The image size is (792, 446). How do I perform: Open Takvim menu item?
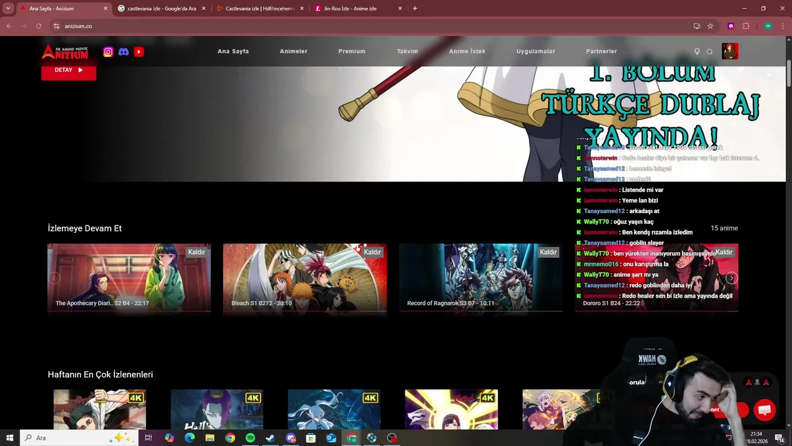407,51
